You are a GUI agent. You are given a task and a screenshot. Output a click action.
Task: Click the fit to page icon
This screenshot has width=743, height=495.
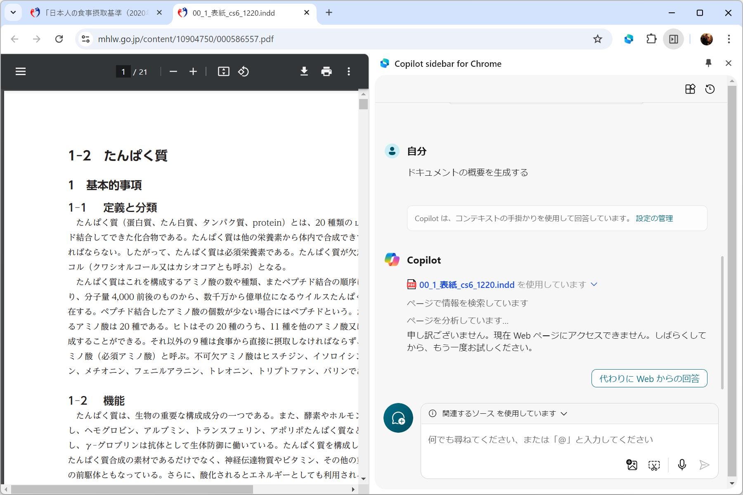pyautogui.click(x=223, y=72)
